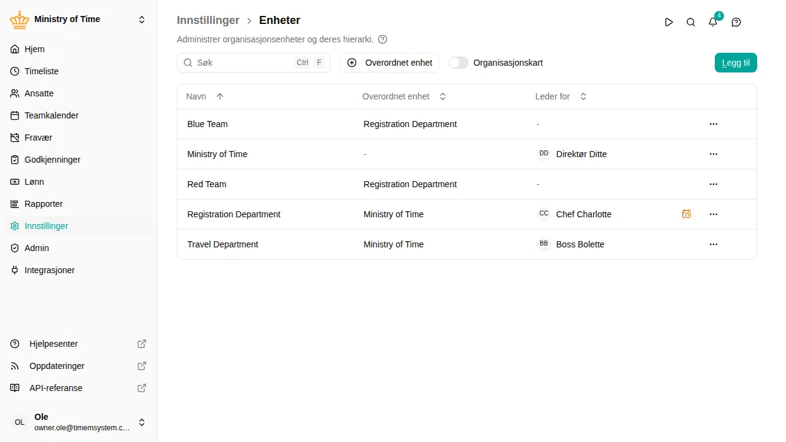Open notifications bell with badge 4

713,22
